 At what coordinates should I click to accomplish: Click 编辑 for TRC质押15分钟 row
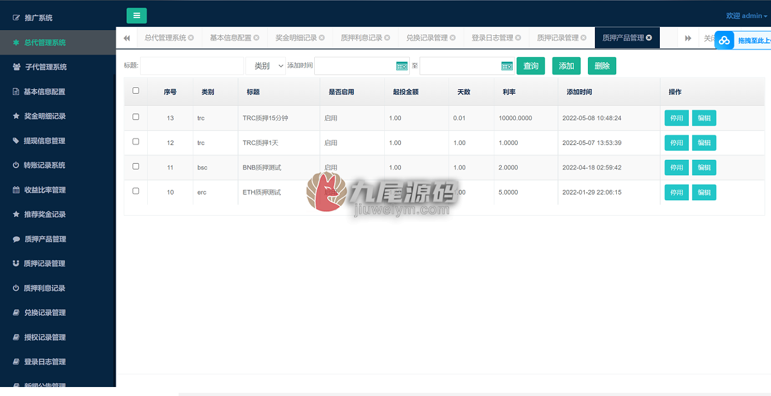pos(704,118)
